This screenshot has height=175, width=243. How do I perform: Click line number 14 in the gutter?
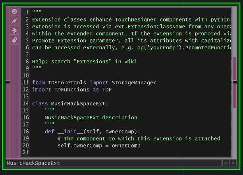[x=26, y=103]
